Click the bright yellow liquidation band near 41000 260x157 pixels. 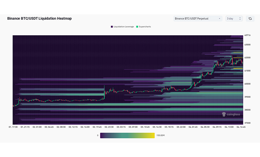(x=238, y=68)
